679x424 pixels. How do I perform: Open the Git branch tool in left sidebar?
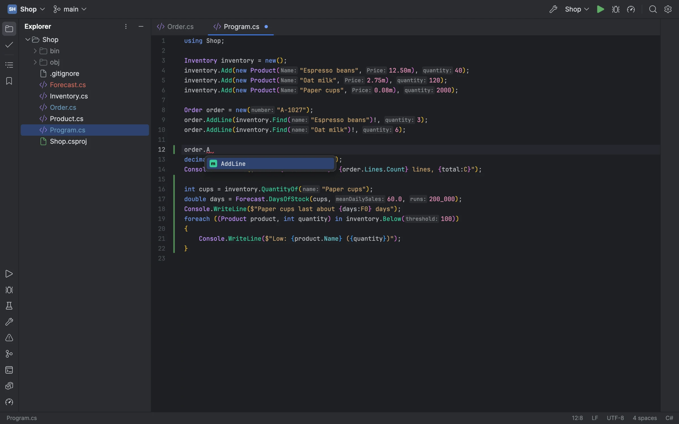9,354
